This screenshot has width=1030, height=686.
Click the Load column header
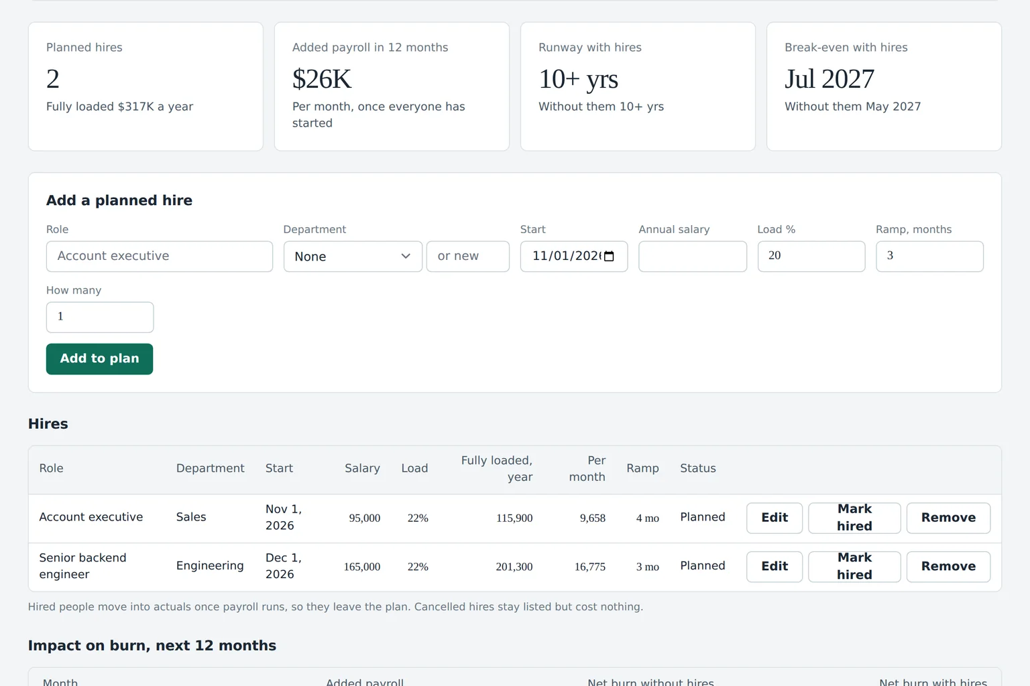pos(414,468)
